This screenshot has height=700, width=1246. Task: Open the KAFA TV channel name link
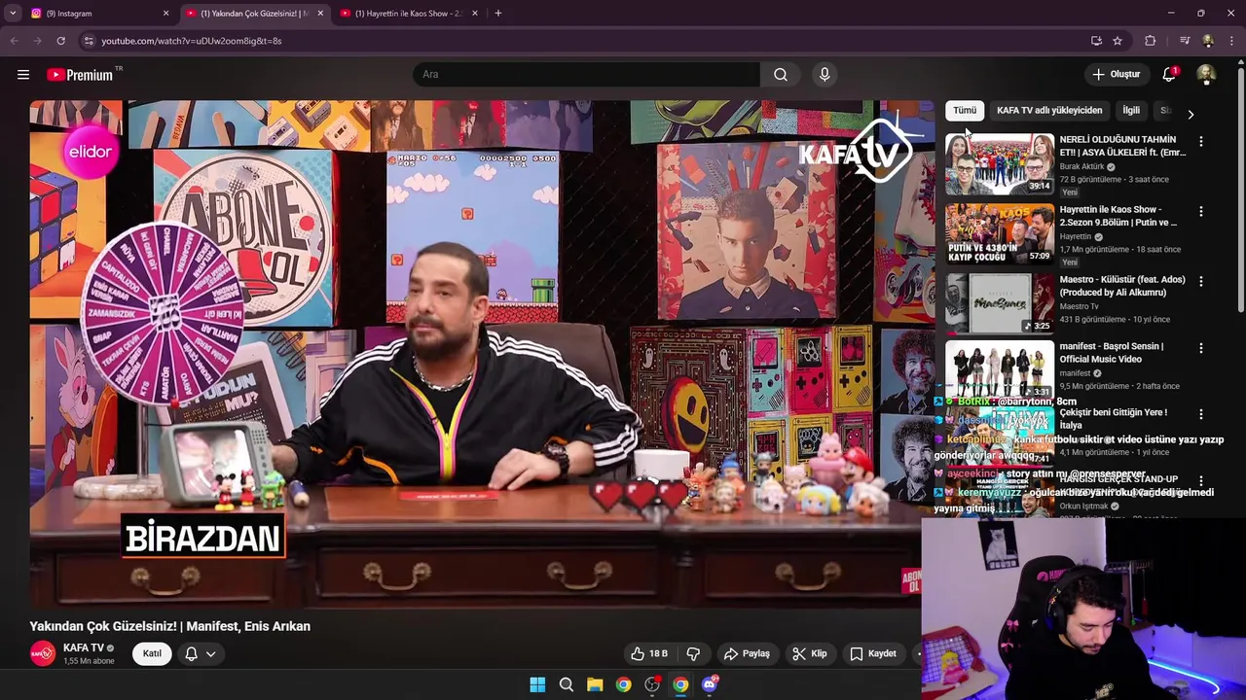tap(84, 647)
